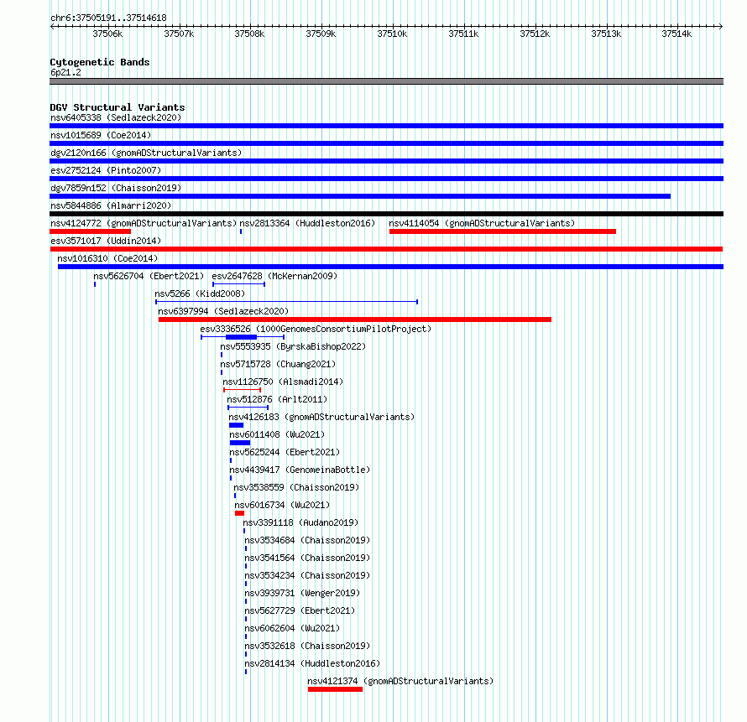Select esv2647628 (McKernan2009) label
The height and width of the screenshot is (722, 747).
pyautogui.click(x=274, y=276)
